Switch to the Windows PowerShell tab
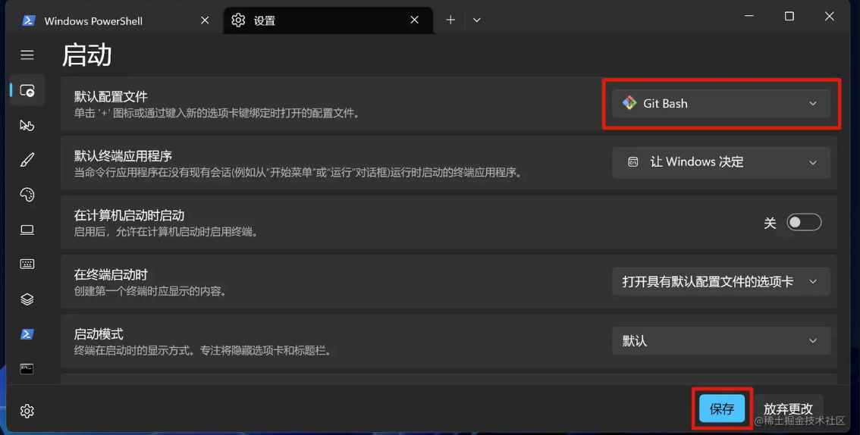Image resolution: width=860 pixels, height=435 pixels. point(106,20)
